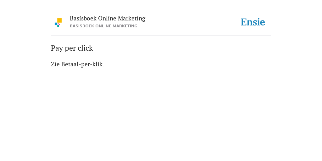This screenshot has height=161, width=322.
Task: Select the Pay per click heading
Action: [x=72, y=48]
